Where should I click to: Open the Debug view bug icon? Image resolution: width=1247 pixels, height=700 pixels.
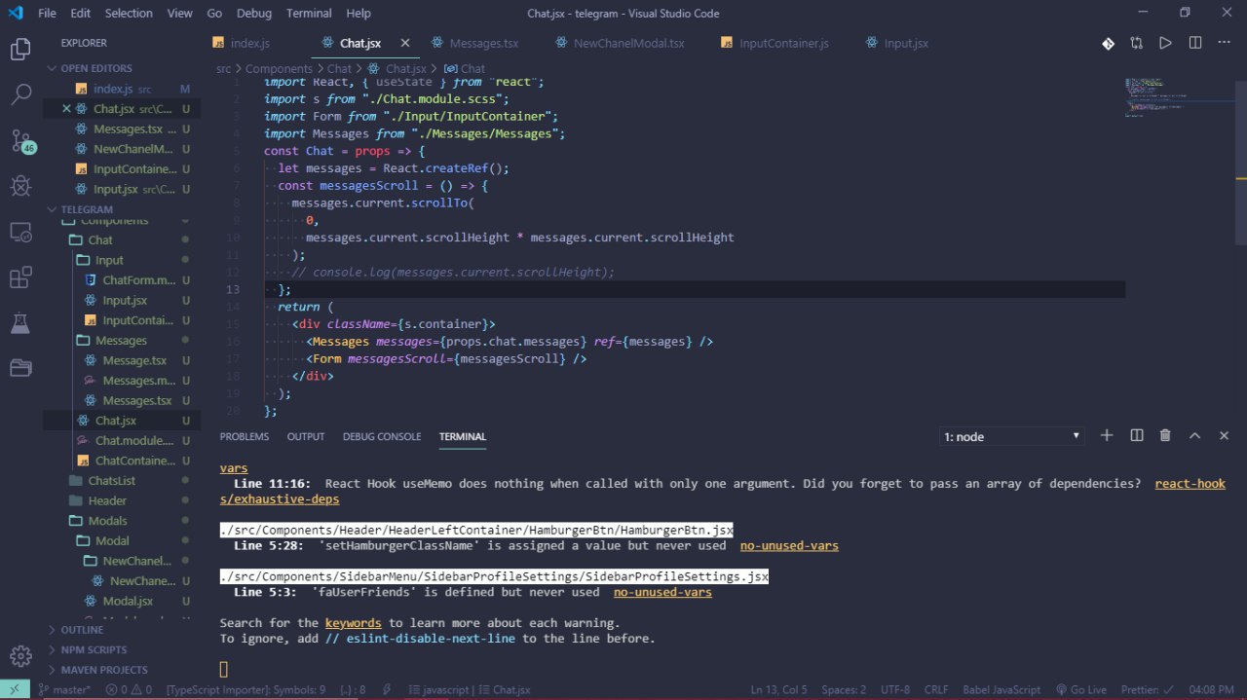coord(20,186)
